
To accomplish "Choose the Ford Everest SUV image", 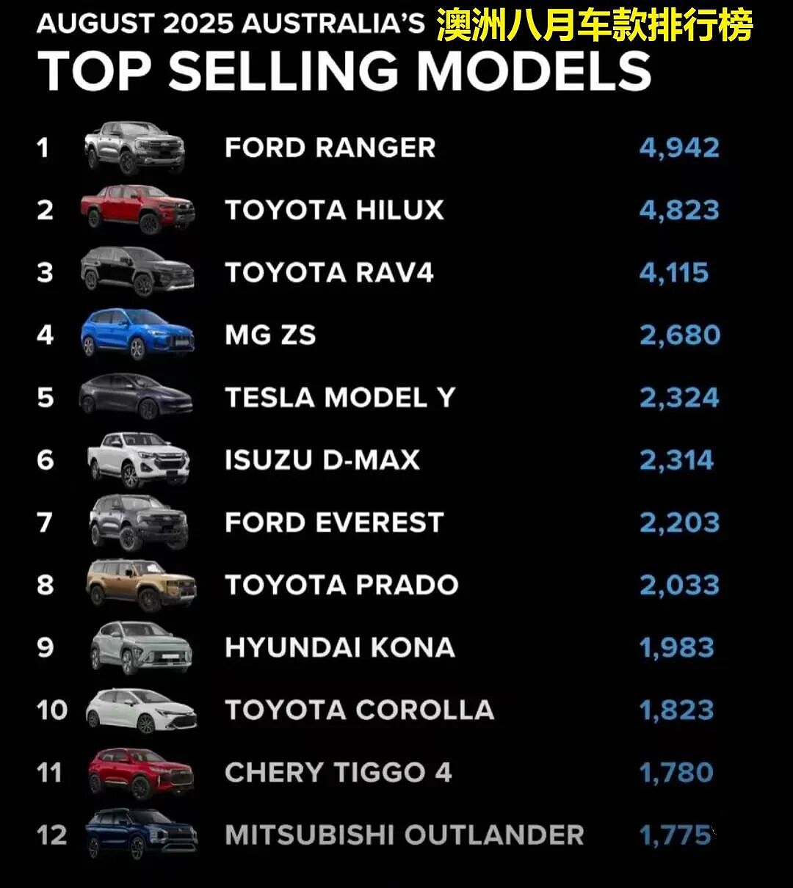I will point(138,523).
